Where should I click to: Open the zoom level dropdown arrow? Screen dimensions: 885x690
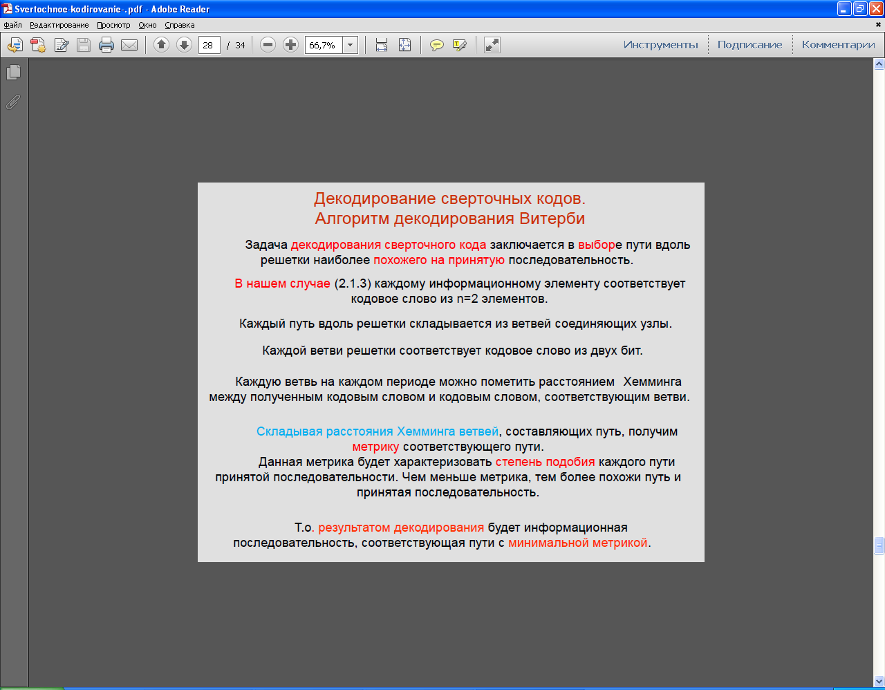(351, 45)
